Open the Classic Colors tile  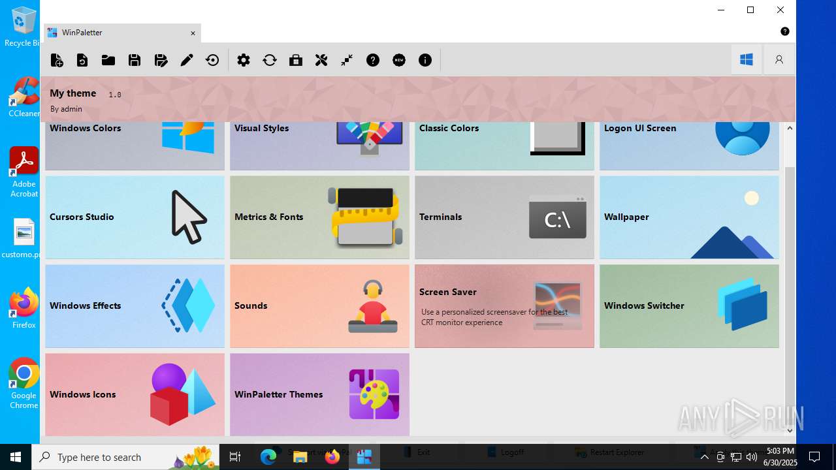coord(504,146)
